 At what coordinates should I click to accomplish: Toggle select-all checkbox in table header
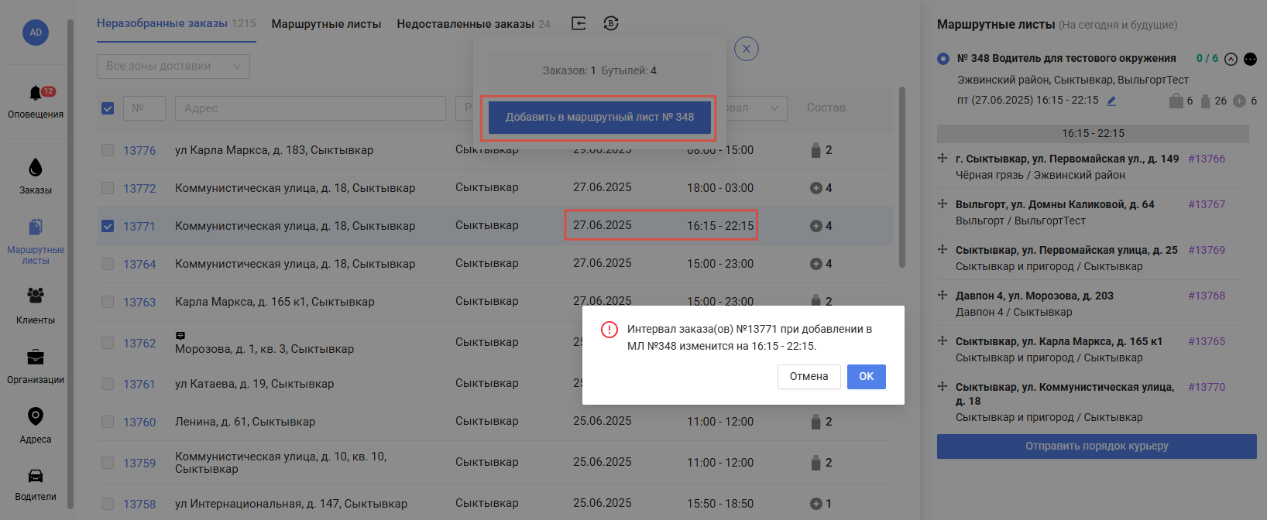(108, 108)
